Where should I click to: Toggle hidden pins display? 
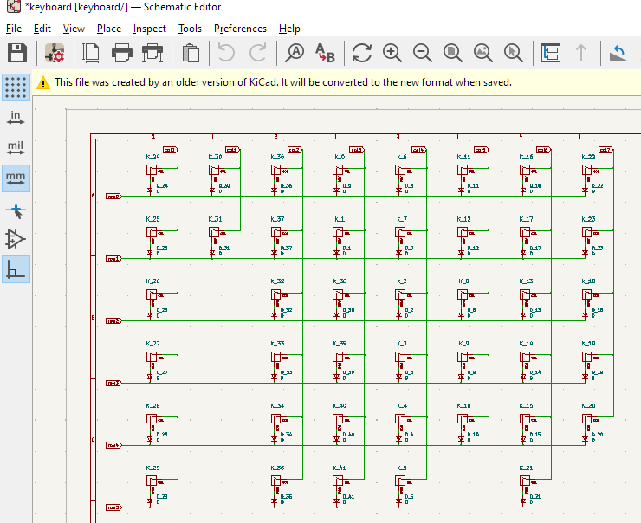click(x=16, y=240)
